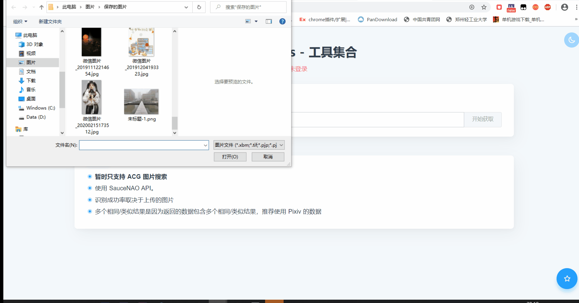
Task: Expand the file name combo box arrow
Action: pyautogui.click(x=205, y=145)
